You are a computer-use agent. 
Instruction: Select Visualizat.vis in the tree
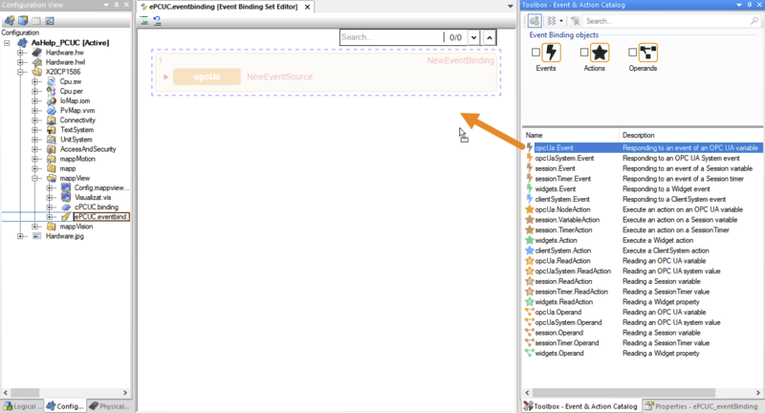click(93, 198)
